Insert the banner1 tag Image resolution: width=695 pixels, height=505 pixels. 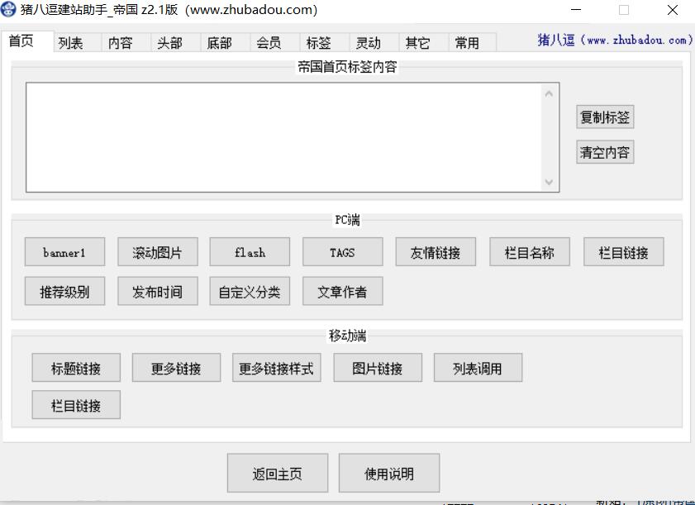[64, 253]
